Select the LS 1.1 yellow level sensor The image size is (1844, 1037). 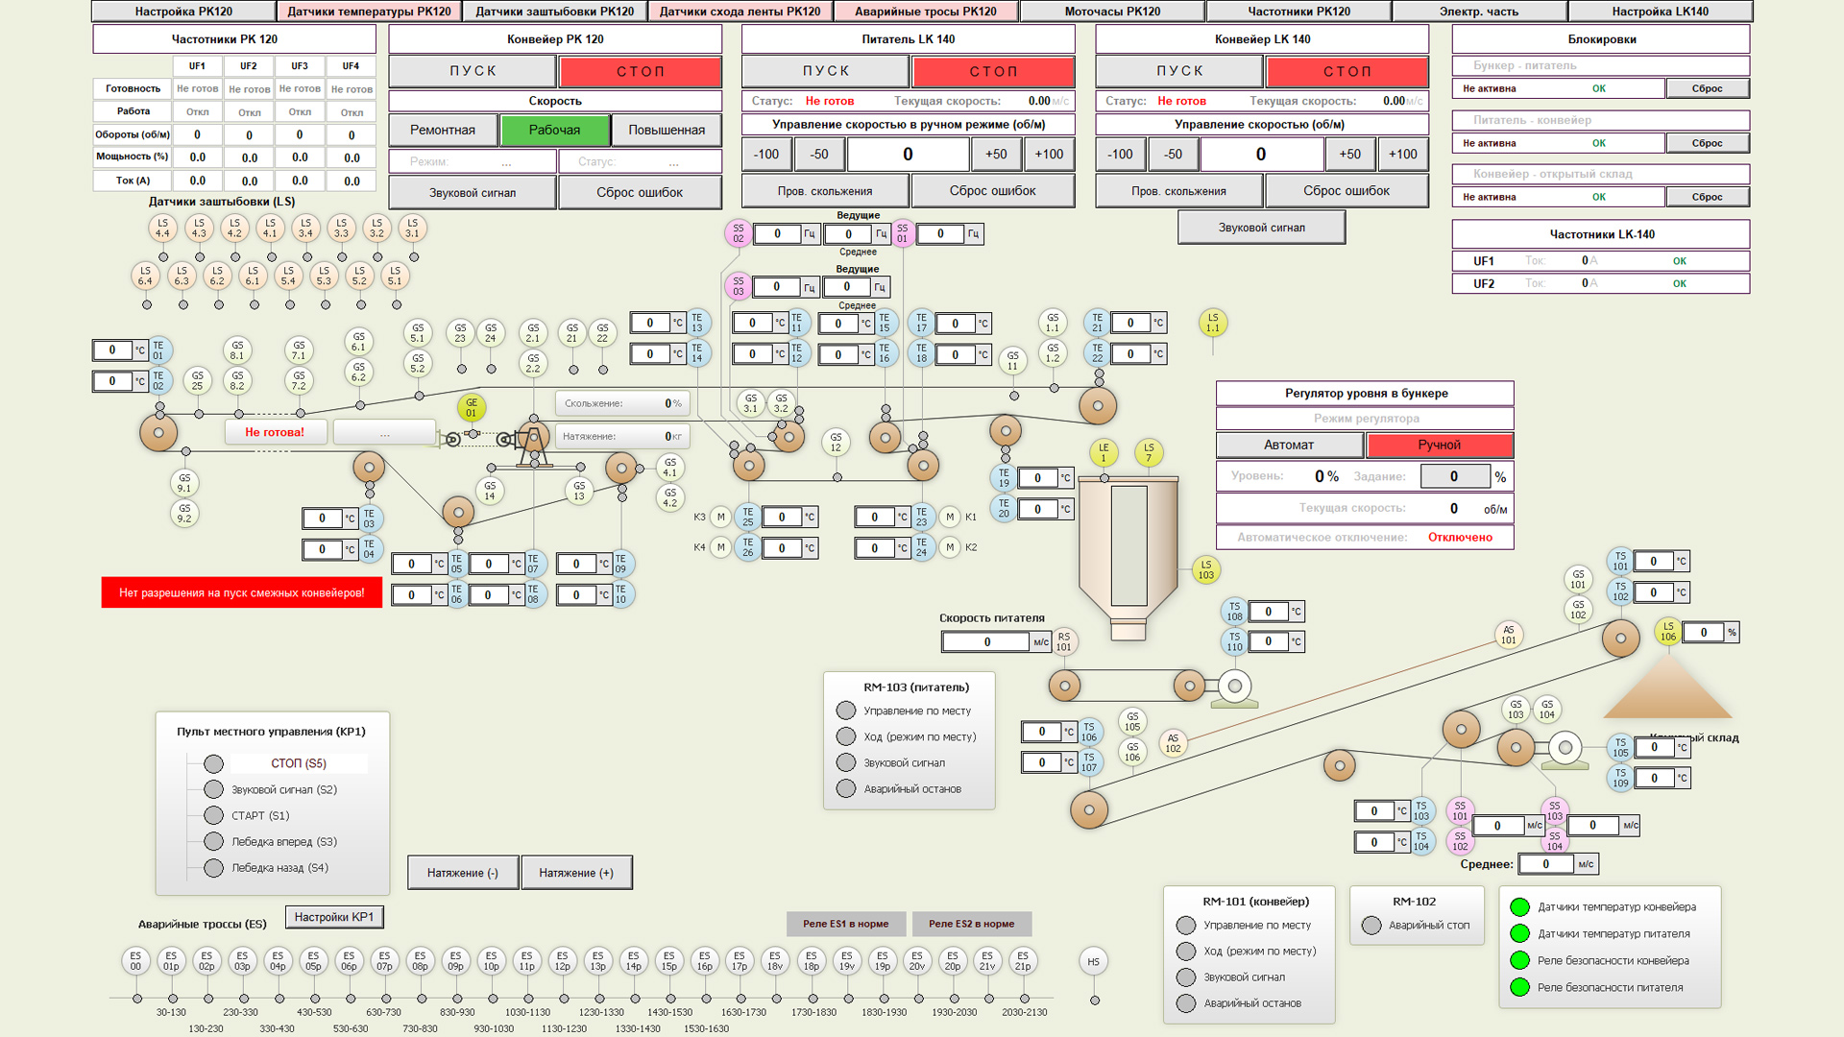pos(1213,323)
